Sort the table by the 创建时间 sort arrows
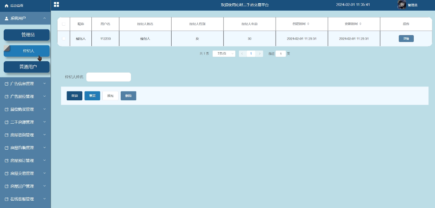Screen dimensions: 435x208 coord(308,24)
